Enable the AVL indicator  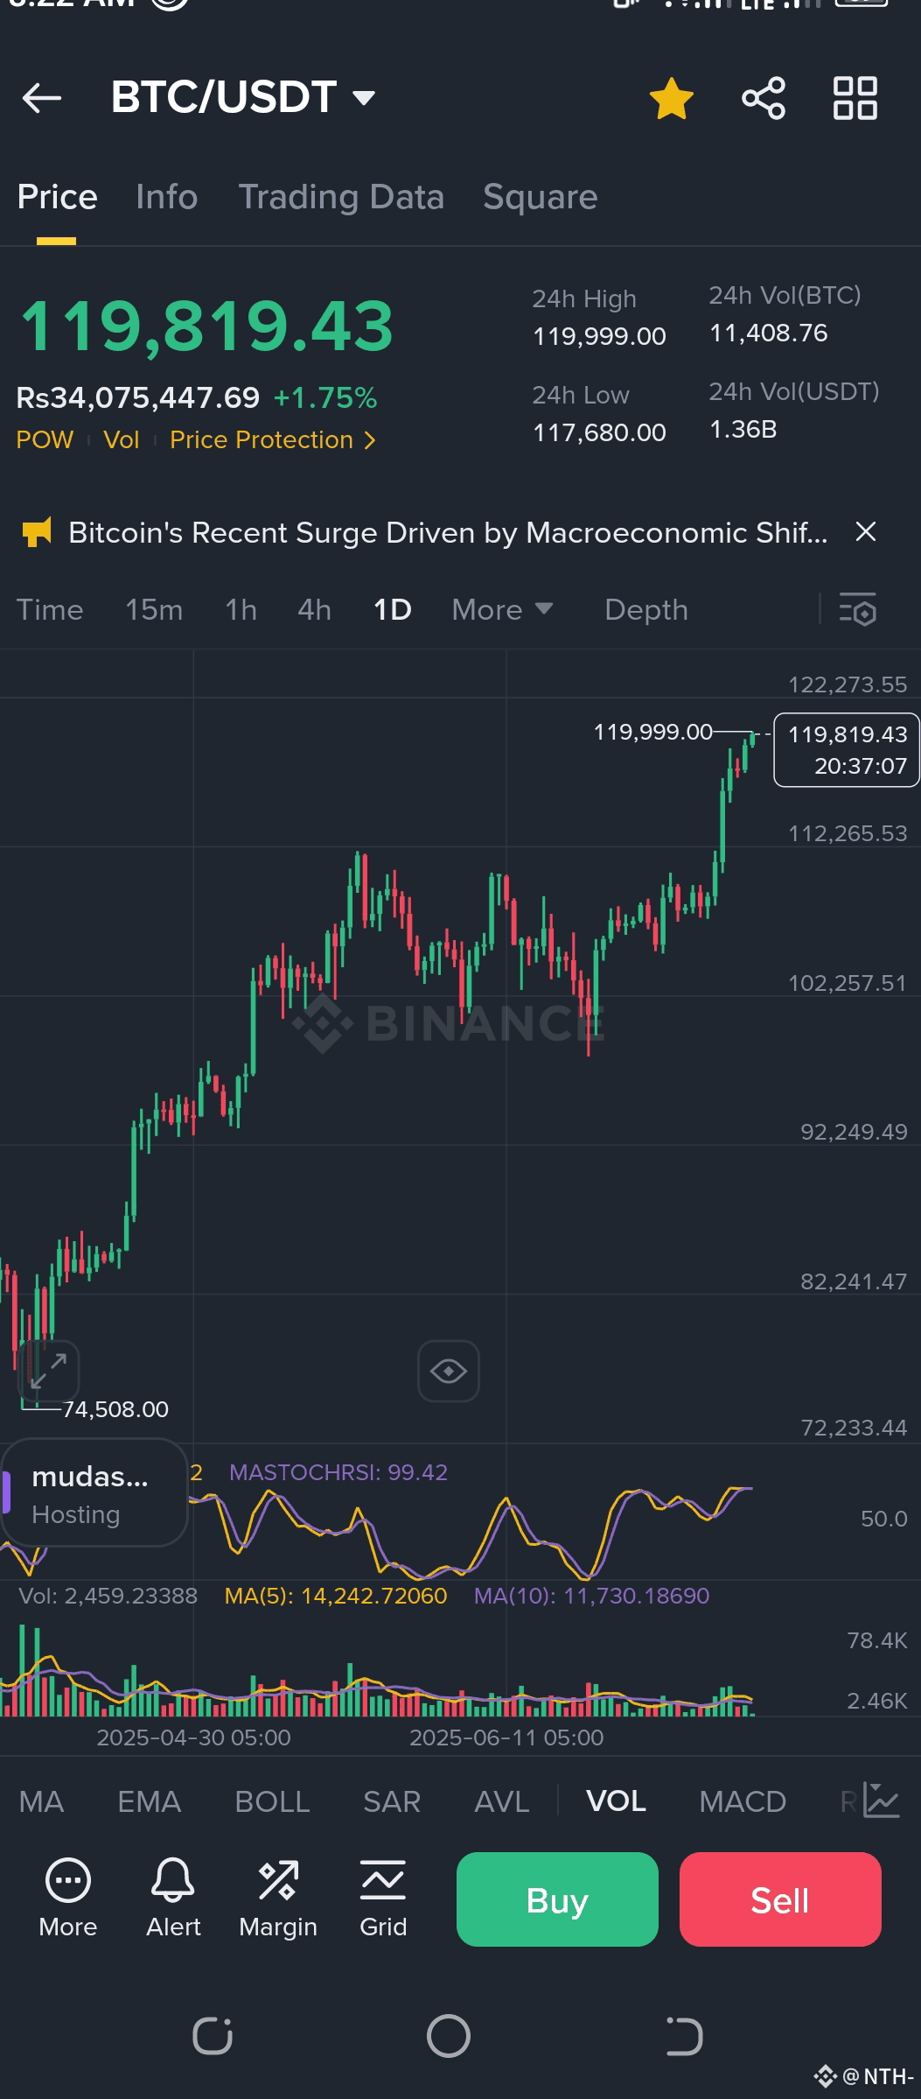tap(502, 1802)
